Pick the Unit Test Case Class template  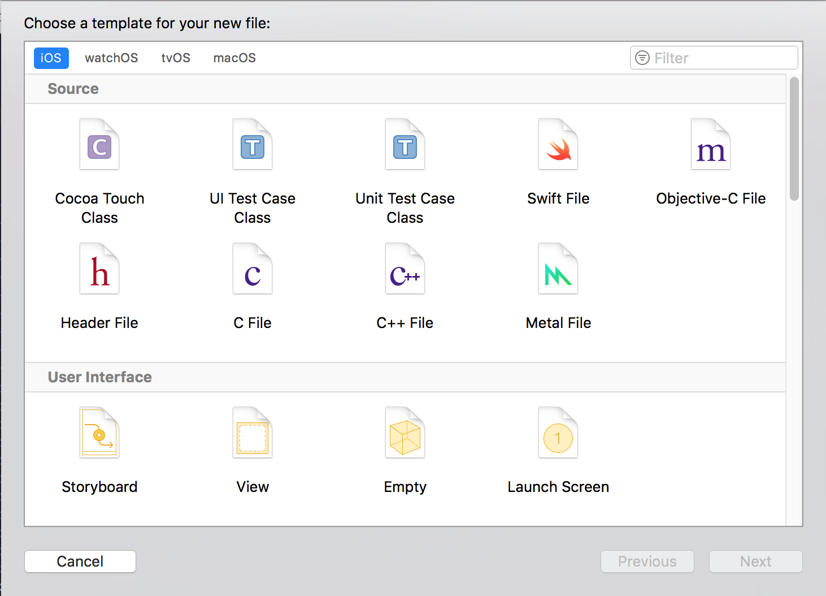[x=405, y=145]
